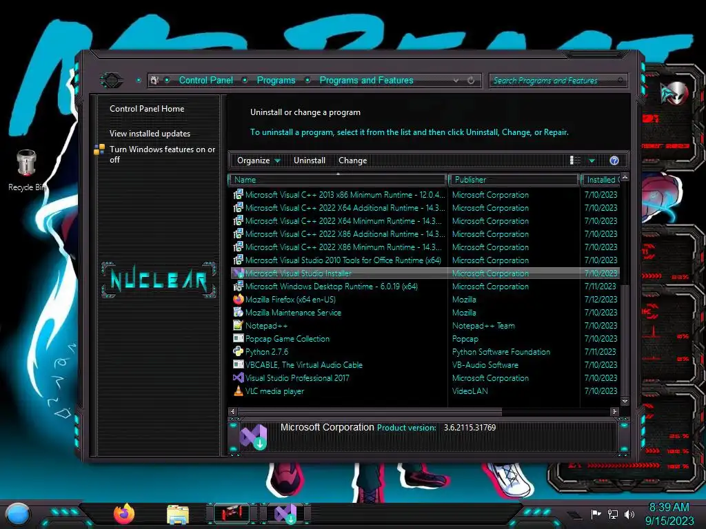Click the Windows features shield icon

[x=99, y=149]
